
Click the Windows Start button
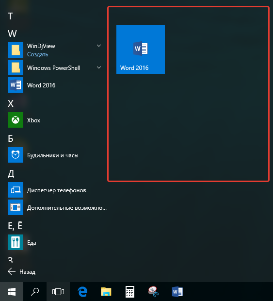12,292
